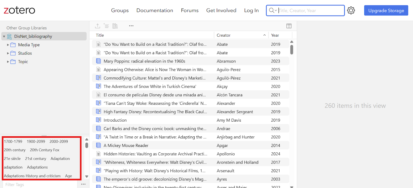Click the library books toolbar icon
Viewport: 413px width, 188px height.
tap(115, 26)
